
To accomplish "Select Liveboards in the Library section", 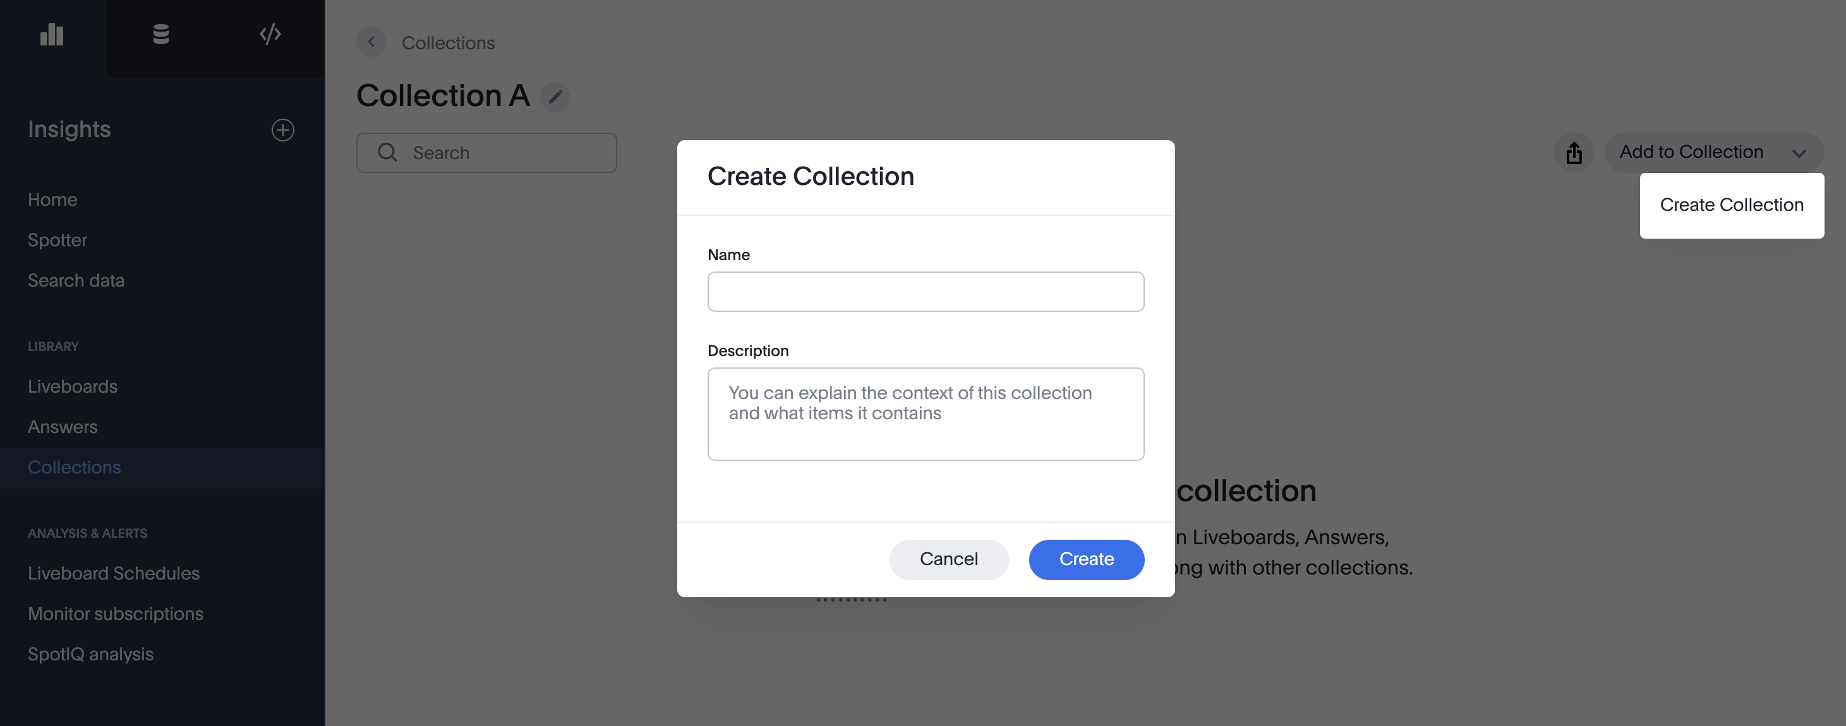I will pos(73,386).
